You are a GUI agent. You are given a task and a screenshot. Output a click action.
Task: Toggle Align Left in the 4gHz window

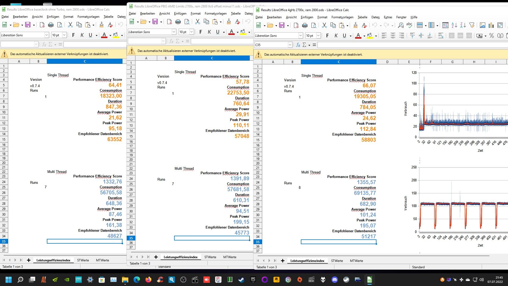point(384,35)
